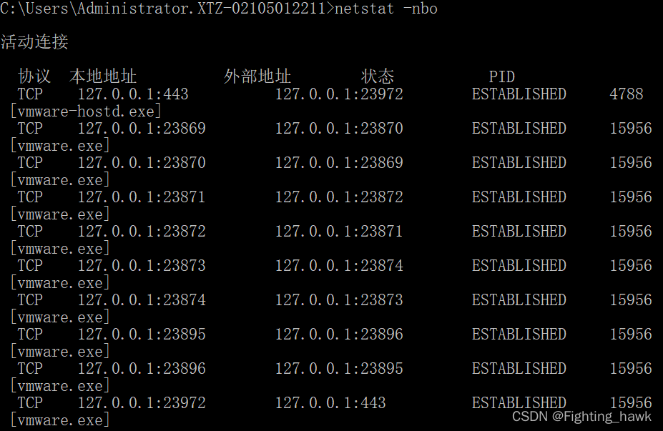Select local address 127.0.0.1:443
Screen dimensions: 663x431
[133, 94]
